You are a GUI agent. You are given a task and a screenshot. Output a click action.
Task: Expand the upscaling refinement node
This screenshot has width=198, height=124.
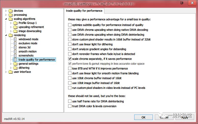[11, 27]
